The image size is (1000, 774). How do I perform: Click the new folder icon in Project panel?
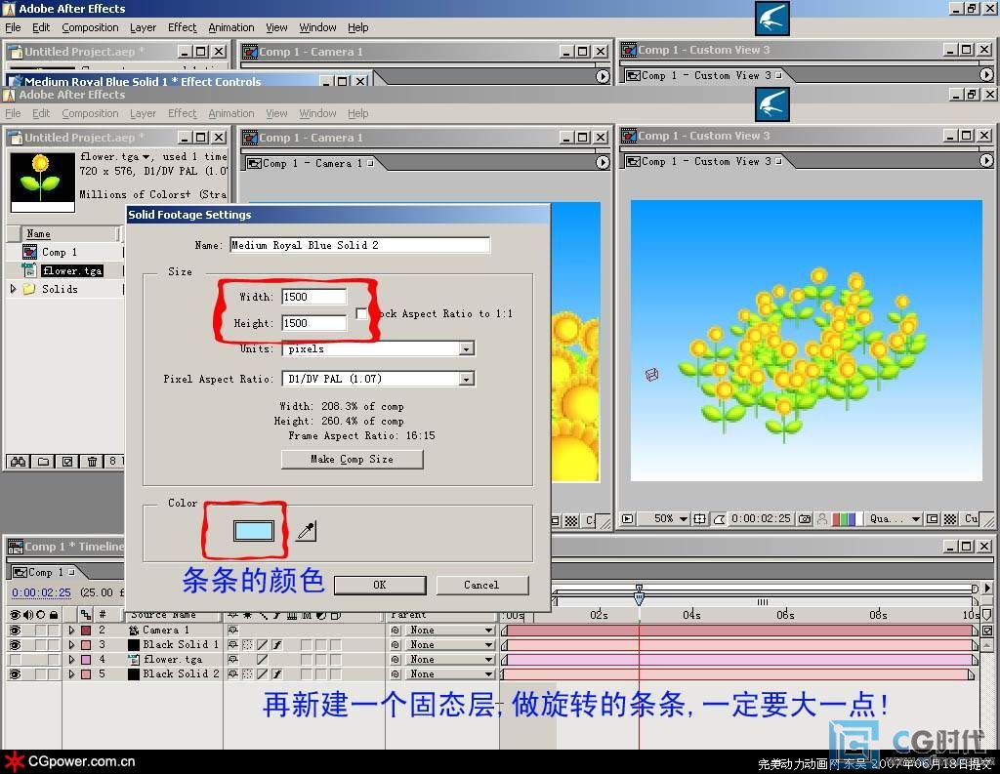tap(43, 461)
